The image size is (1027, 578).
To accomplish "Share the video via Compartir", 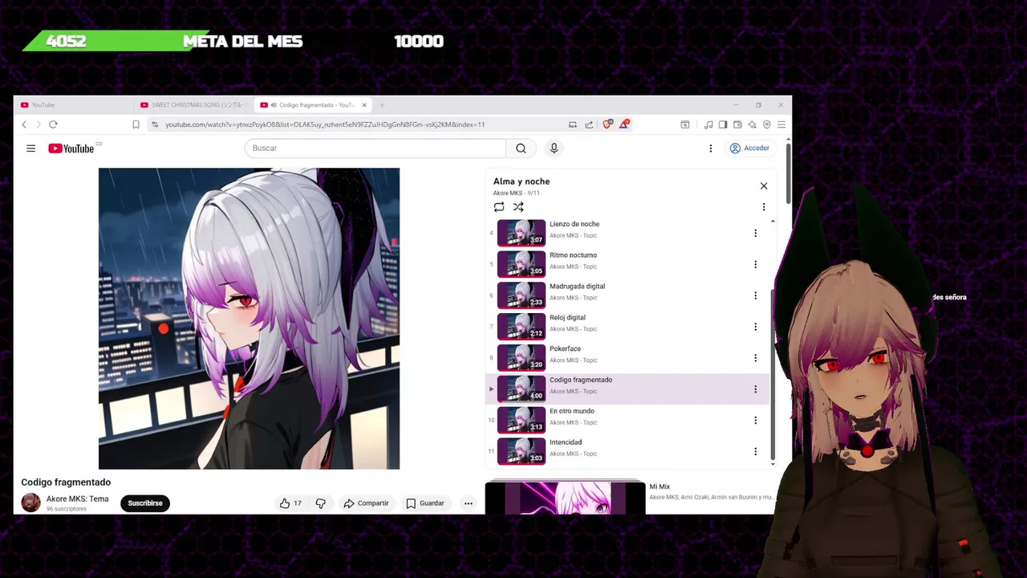I will pyautogui.click(x=366, y=503).
